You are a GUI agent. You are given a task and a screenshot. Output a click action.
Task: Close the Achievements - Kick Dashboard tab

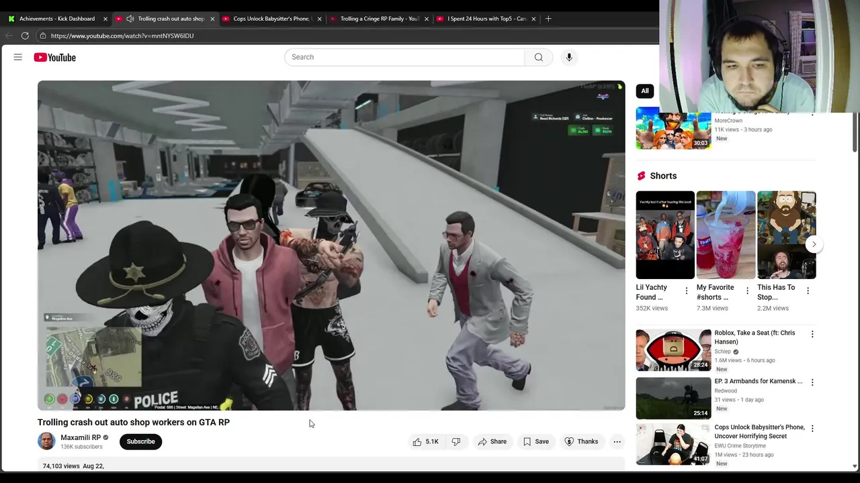point(105,19)
